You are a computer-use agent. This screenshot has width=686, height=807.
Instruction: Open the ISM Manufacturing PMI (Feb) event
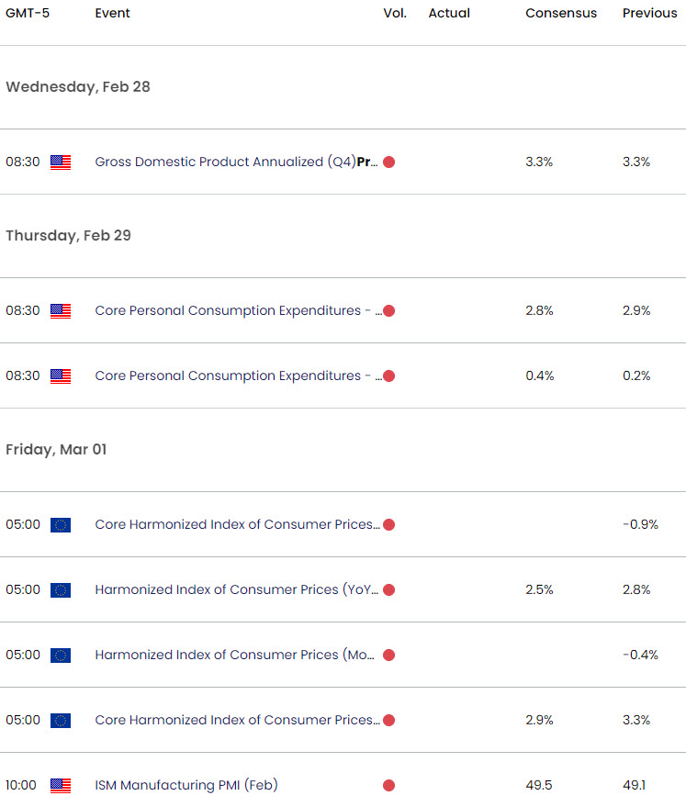point(186,786)
